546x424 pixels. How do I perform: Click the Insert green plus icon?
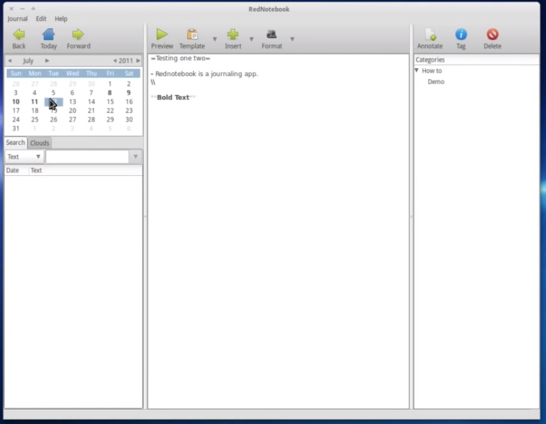coord(233,35)
